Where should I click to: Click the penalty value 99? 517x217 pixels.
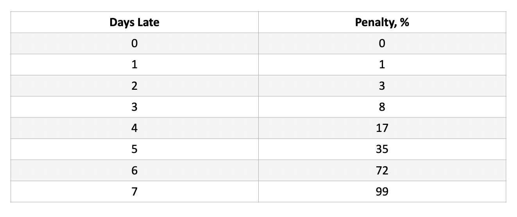382,192
